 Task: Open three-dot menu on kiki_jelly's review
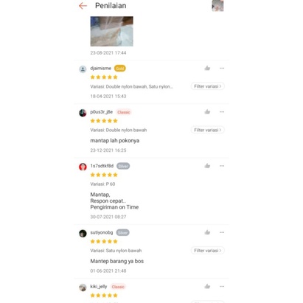(222, 286)
